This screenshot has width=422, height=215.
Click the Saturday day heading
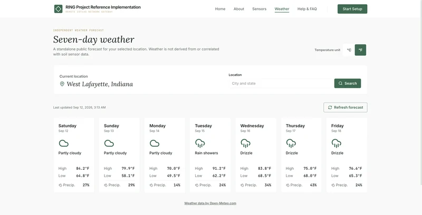(x=68, y=126)
